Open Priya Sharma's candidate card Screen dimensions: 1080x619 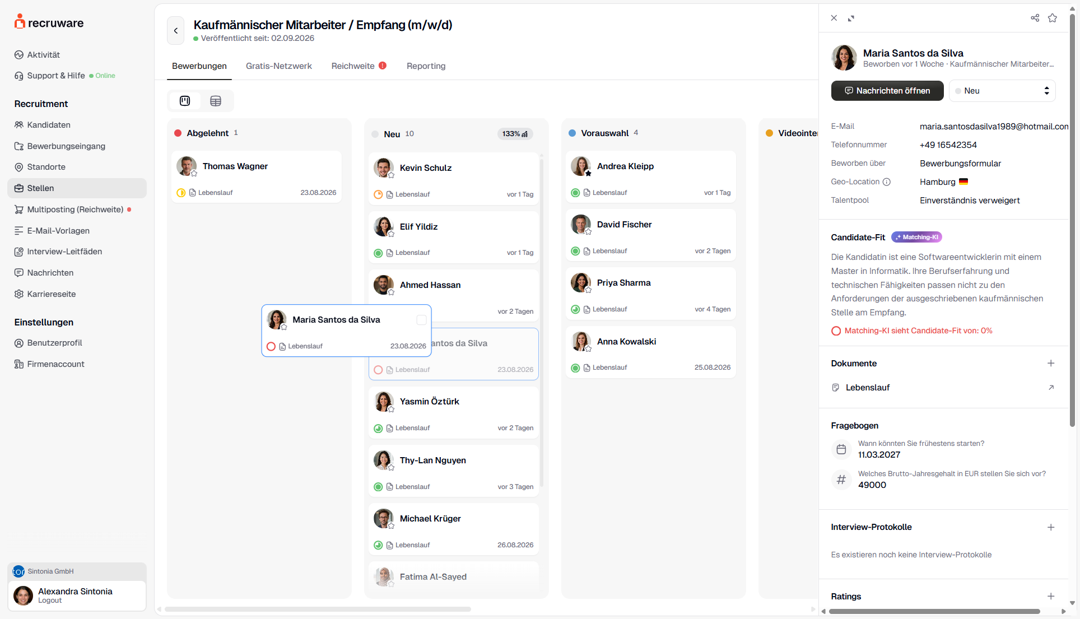coord(650,294)
